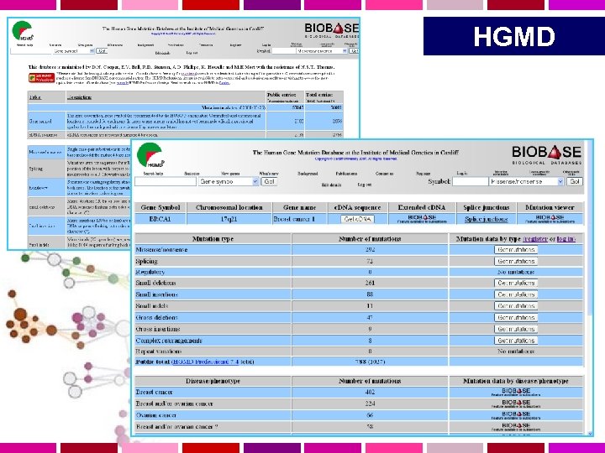The image size is (605, 453).
Task: Click the BRCA1 gene symbol cell
Action: [160, 219]
